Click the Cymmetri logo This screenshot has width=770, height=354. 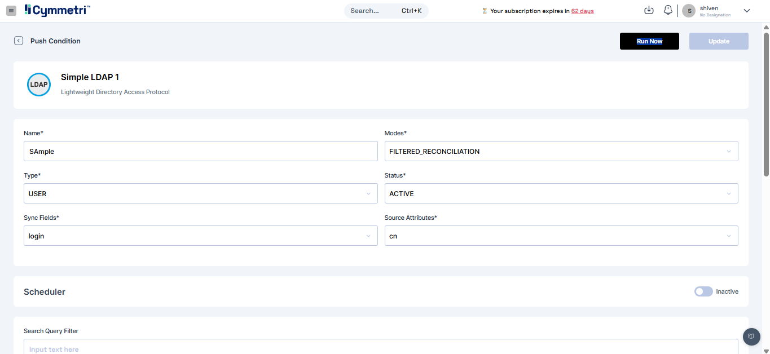click(57, 10)
